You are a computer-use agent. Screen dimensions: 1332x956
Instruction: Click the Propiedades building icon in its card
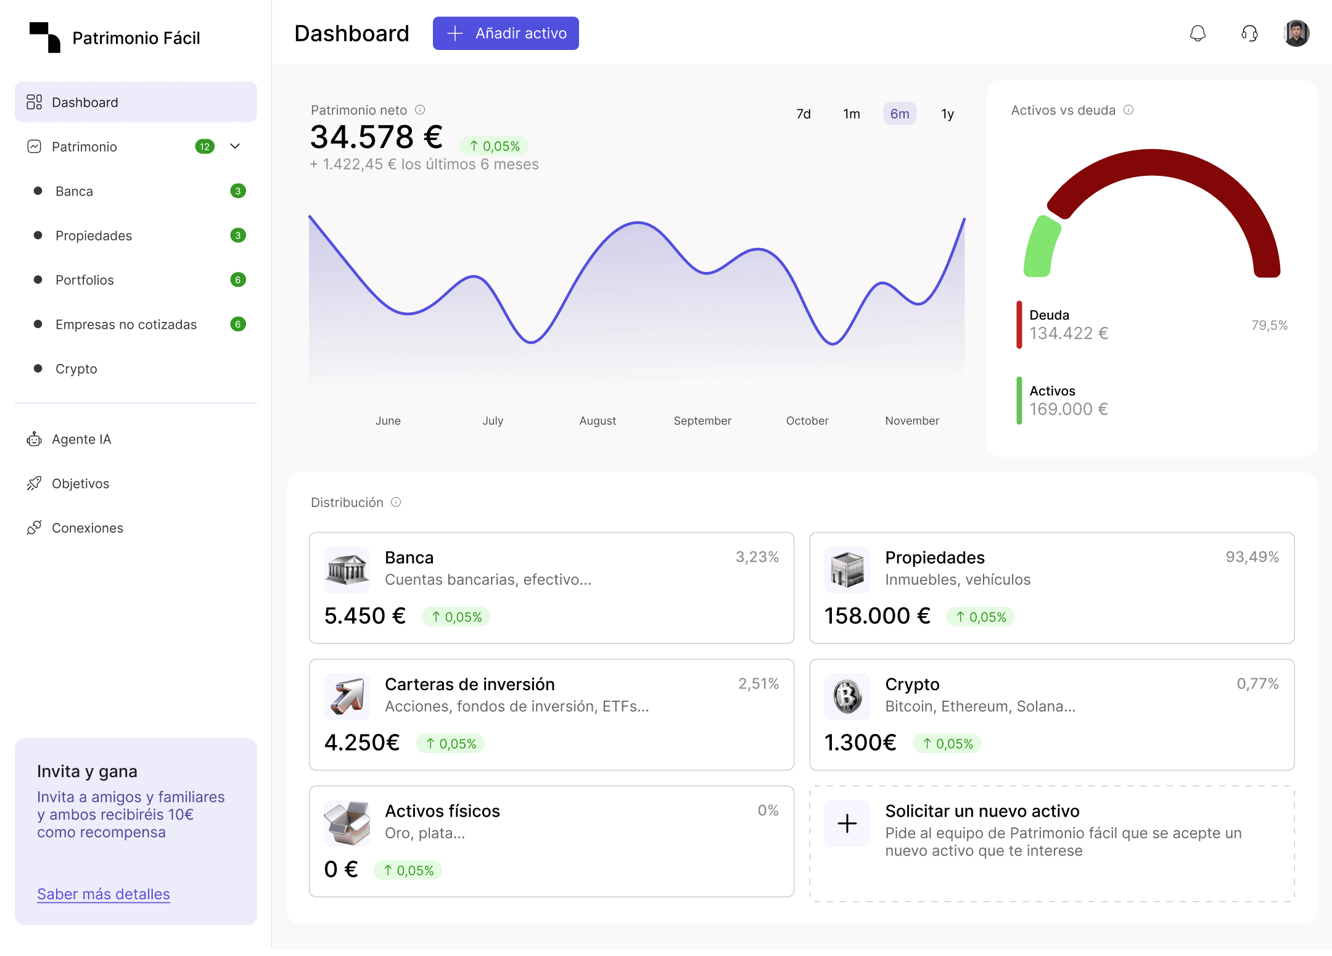[x=847, y=570]
